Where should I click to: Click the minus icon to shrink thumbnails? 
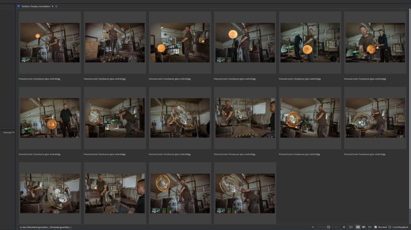pos(313,227)
